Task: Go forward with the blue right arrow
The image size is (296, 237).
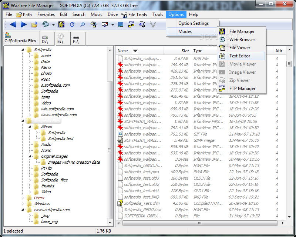Action: click(x=24, y=24)
